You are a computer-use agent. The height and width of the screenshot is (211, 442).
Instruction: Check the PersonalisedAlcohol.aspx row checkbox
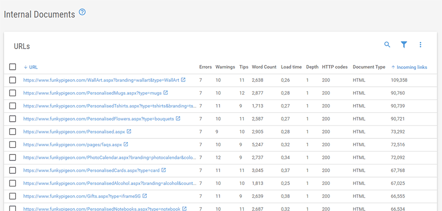(12, 184)
